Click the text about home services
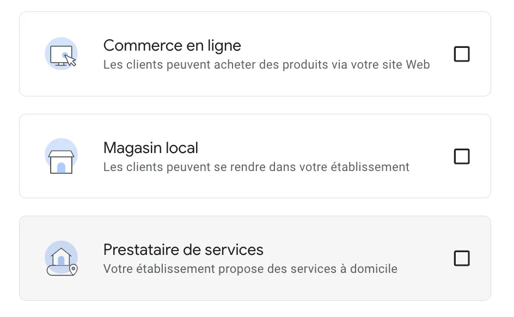The height and width of the screenshot is (317, 514). coord(250,269)
